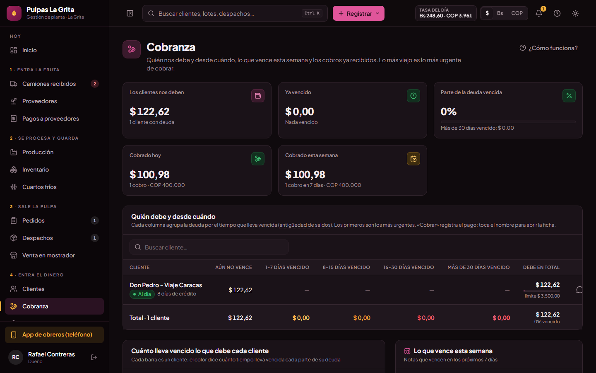Click the Pulpas La Grita logo
Viewport: 596px width, 373px height.
click(14, 13)
